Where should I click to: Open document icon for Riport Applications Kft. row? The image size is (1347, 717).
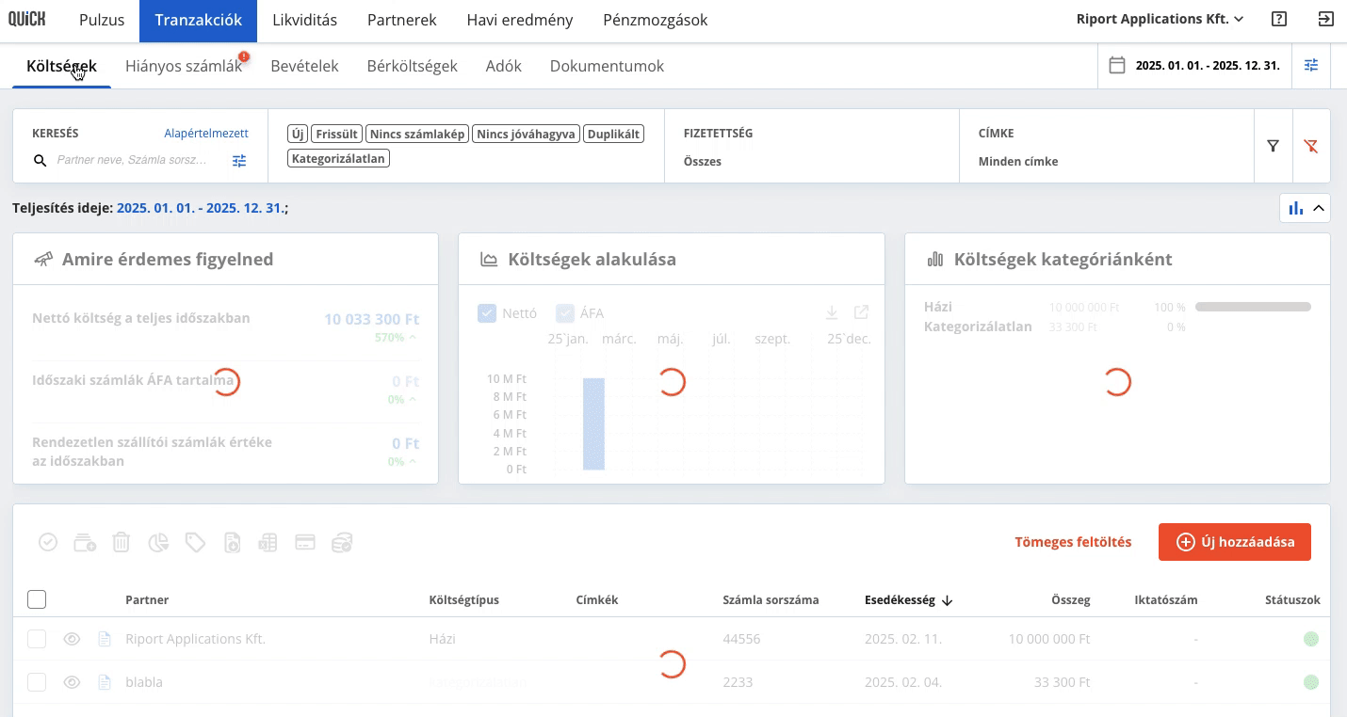(x=105, y=639)
